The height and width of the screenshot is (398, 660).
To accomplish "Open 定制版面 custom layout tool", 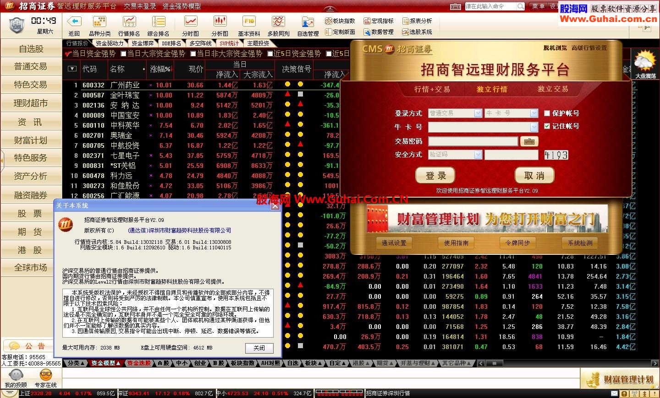I will (340, 32).
